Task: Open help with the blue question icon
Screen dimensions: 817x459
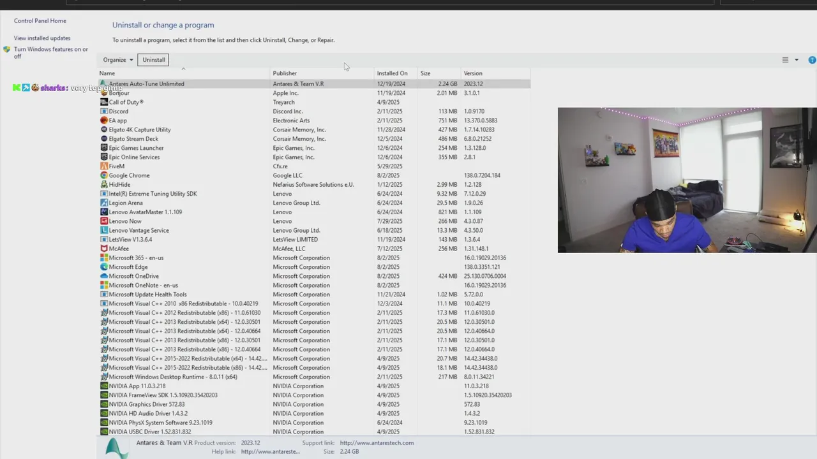Action: (812, 60)
